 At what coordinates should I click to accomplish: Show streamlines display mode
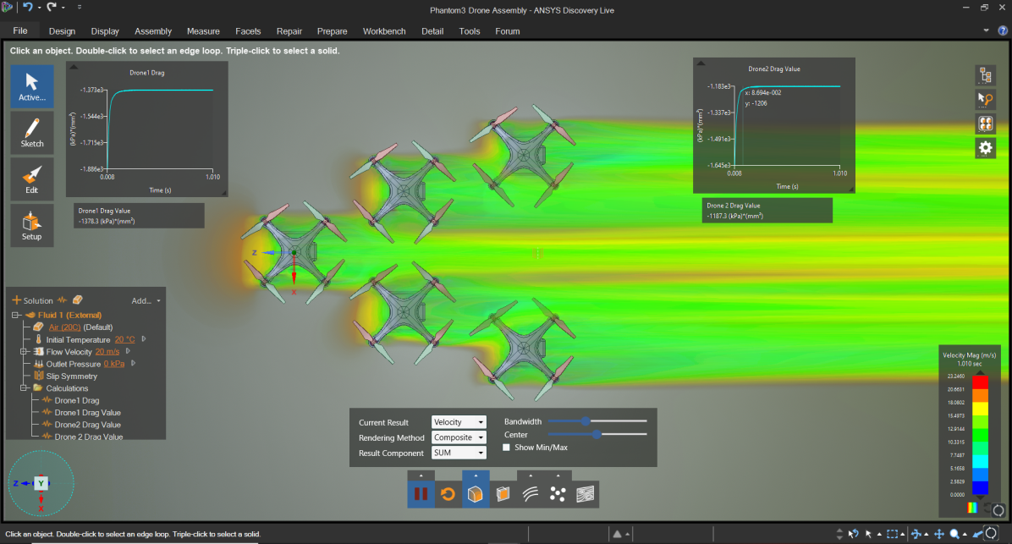coord(531,494)
